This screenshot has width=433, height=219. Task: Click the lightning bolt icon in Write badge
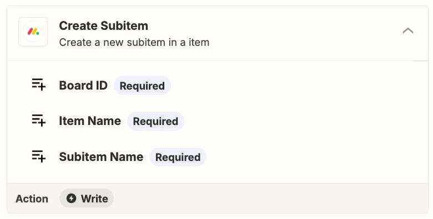click(x=71, y=199)
